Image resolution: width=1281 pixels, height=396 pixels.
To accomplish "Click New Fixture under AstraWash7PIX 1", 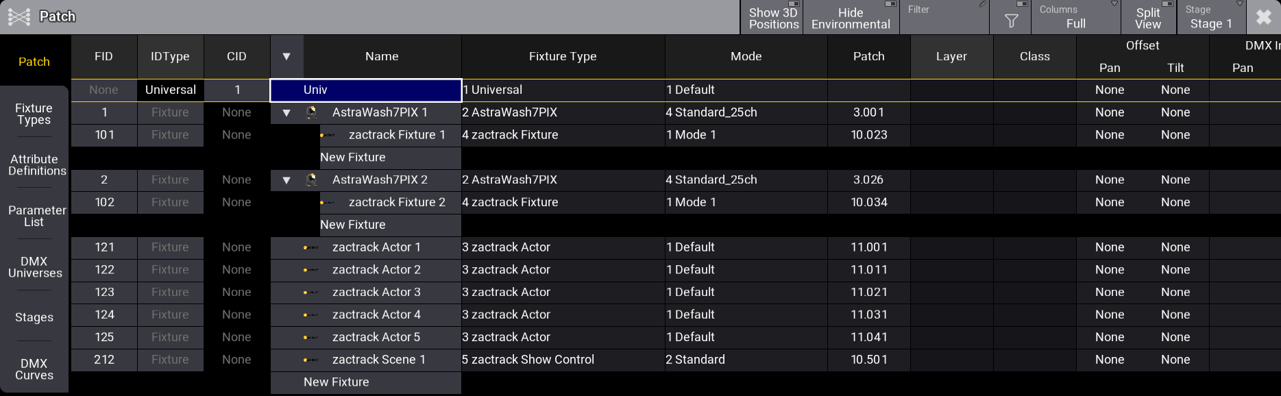I will tap(390, 158).
